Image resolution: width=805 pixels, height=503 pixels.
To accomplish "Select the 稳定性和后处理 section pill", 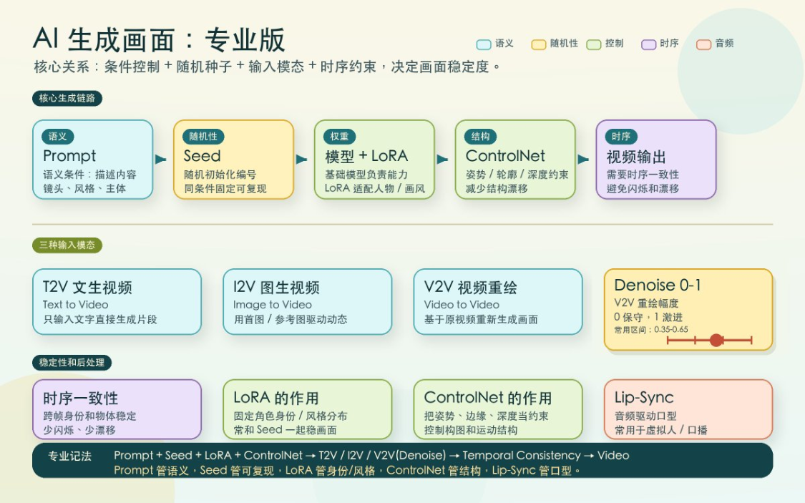I will [x=72, y=362].
